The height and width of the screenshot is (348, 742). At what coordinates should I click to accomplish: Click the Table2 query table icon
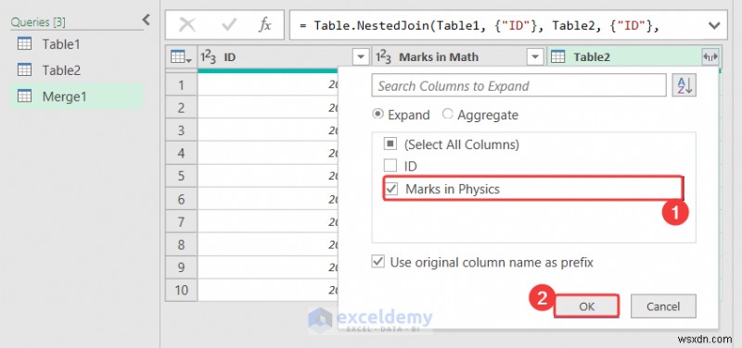pyautogui.click(x=25, y=70)
